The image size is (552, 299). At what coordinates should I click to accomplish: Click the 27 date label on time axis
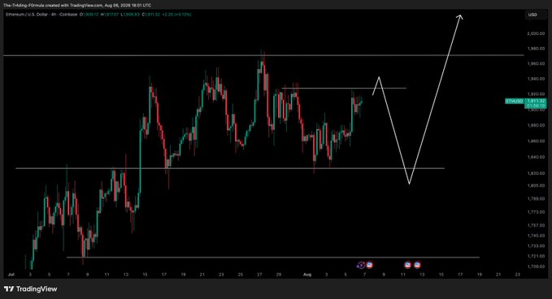point(259,275)
